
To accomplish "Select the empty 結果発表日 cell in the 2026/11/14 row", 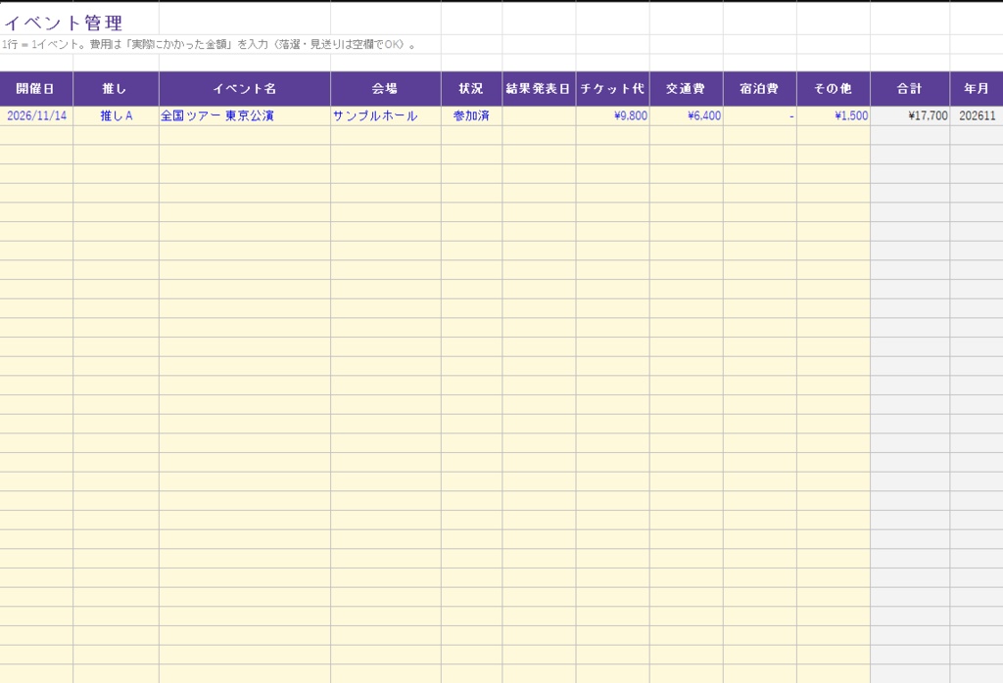I will click(x=539, y=115).
